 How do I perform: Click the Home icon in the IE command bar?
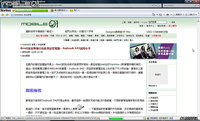pyautogui.click(x=153, y=15)
